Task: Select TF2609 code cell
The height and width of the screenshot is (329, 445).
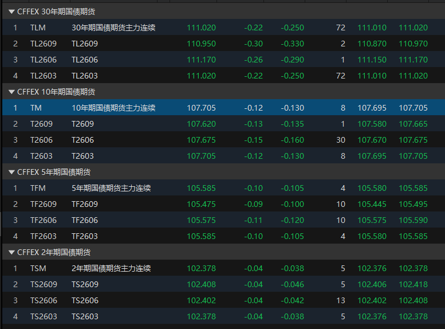Action: pyautogui.click(x=44, y=204)
